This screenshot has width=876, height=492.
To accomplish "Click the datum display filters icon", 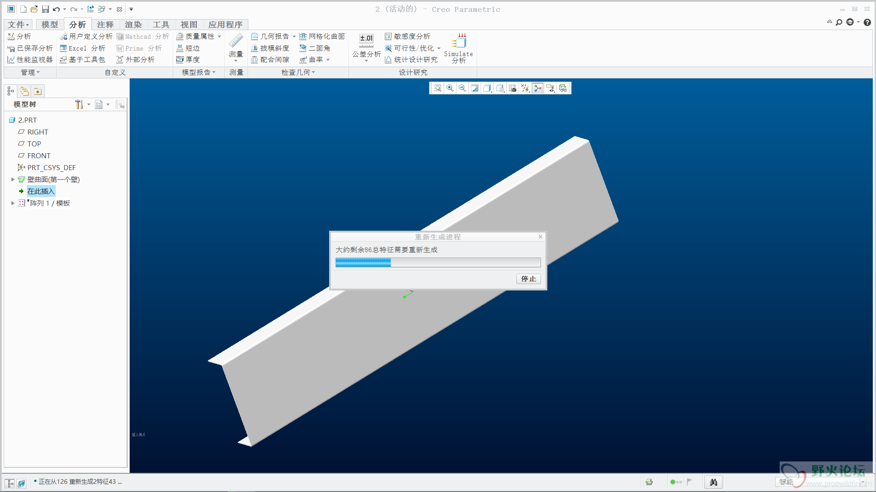I will point(525,88).
